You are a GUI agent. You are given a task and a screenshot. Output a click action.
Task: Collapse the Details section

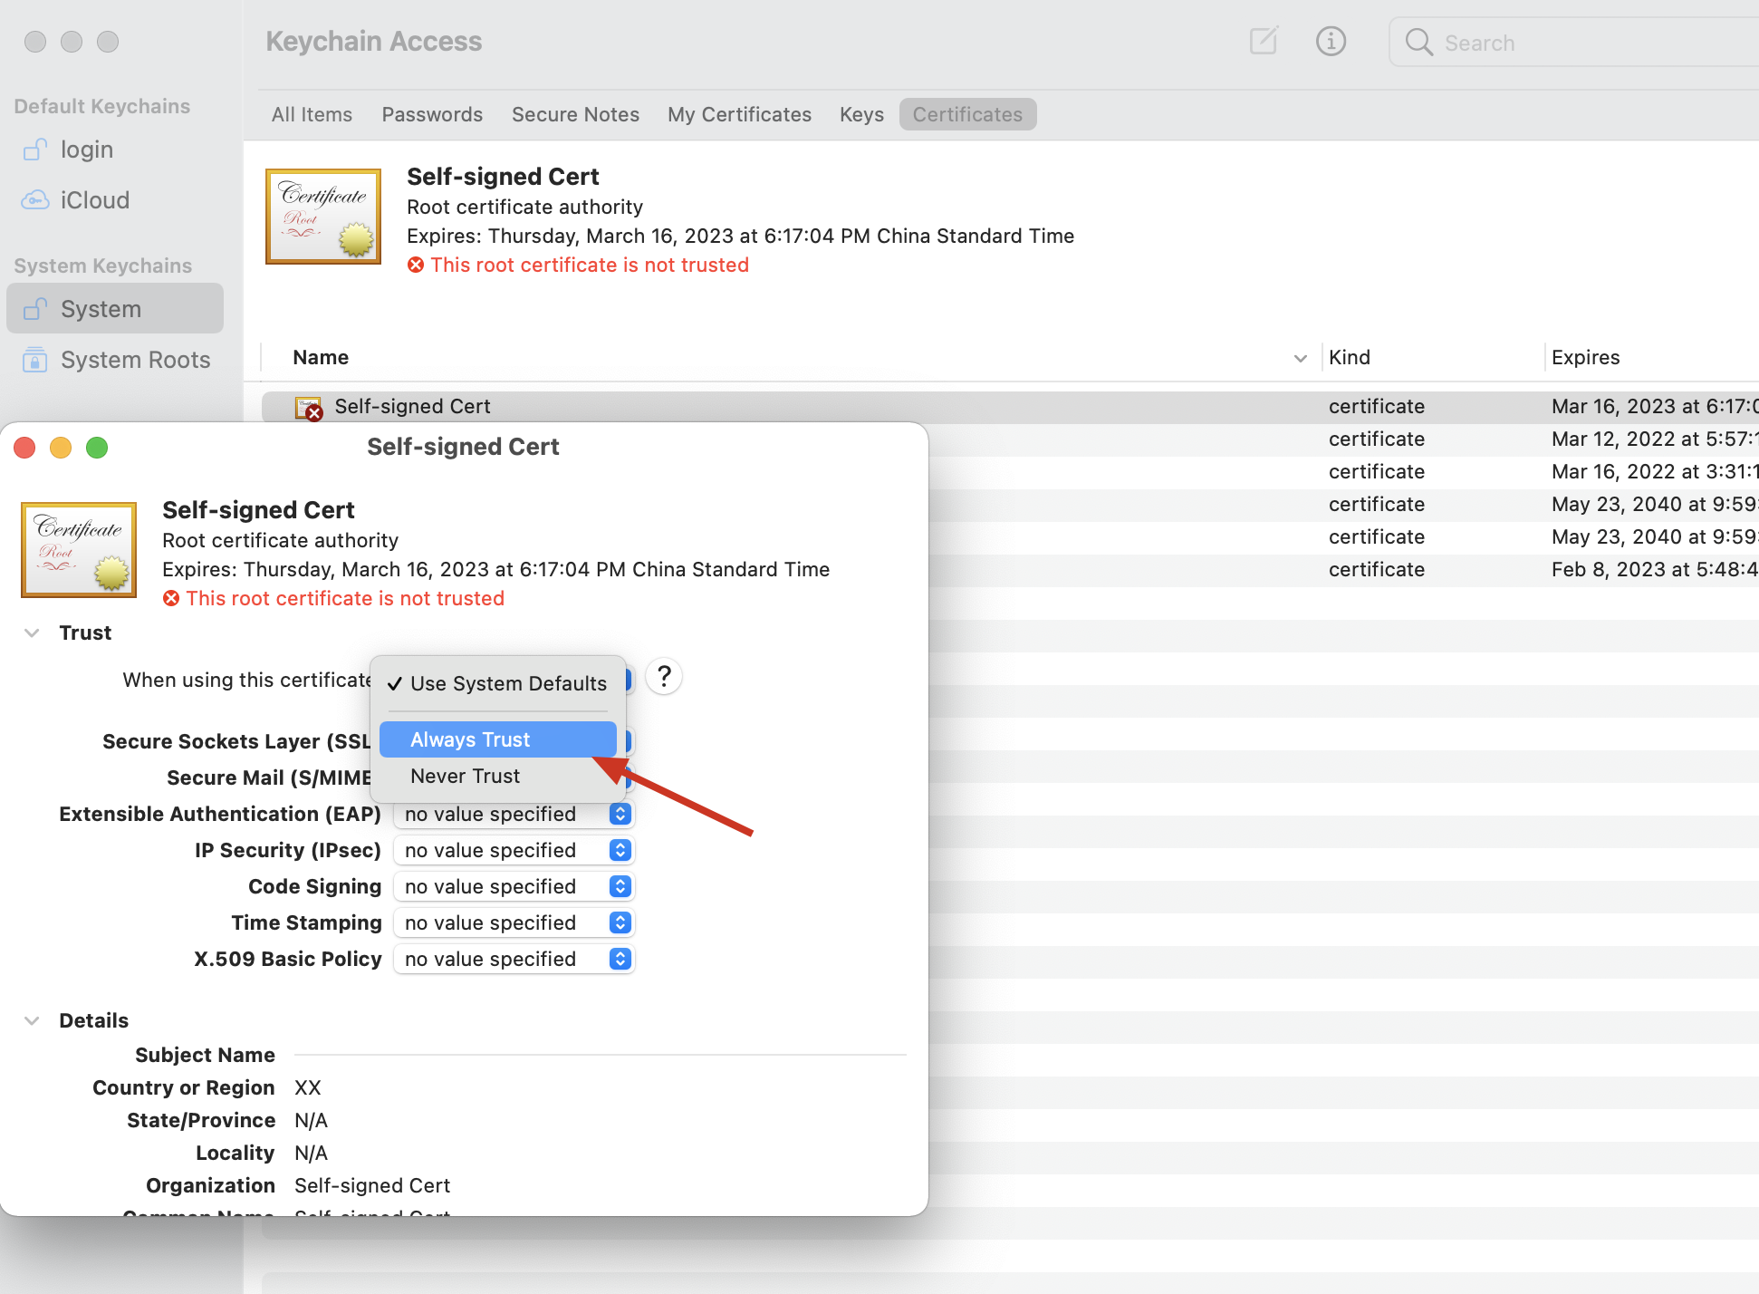(x=32, y=1020)
